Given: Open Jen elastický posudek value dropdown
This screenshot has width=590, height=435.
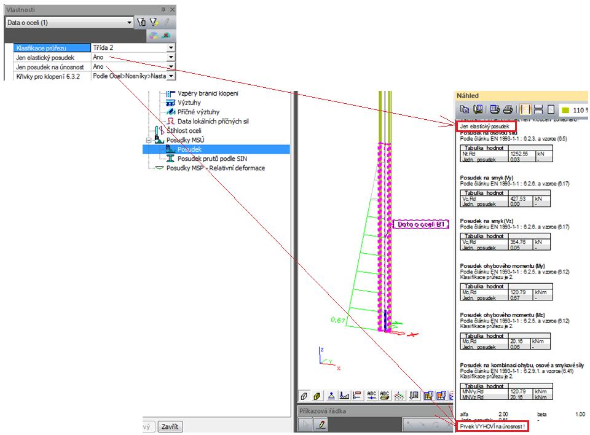Looking at the screenshot, I should point(171,57).
